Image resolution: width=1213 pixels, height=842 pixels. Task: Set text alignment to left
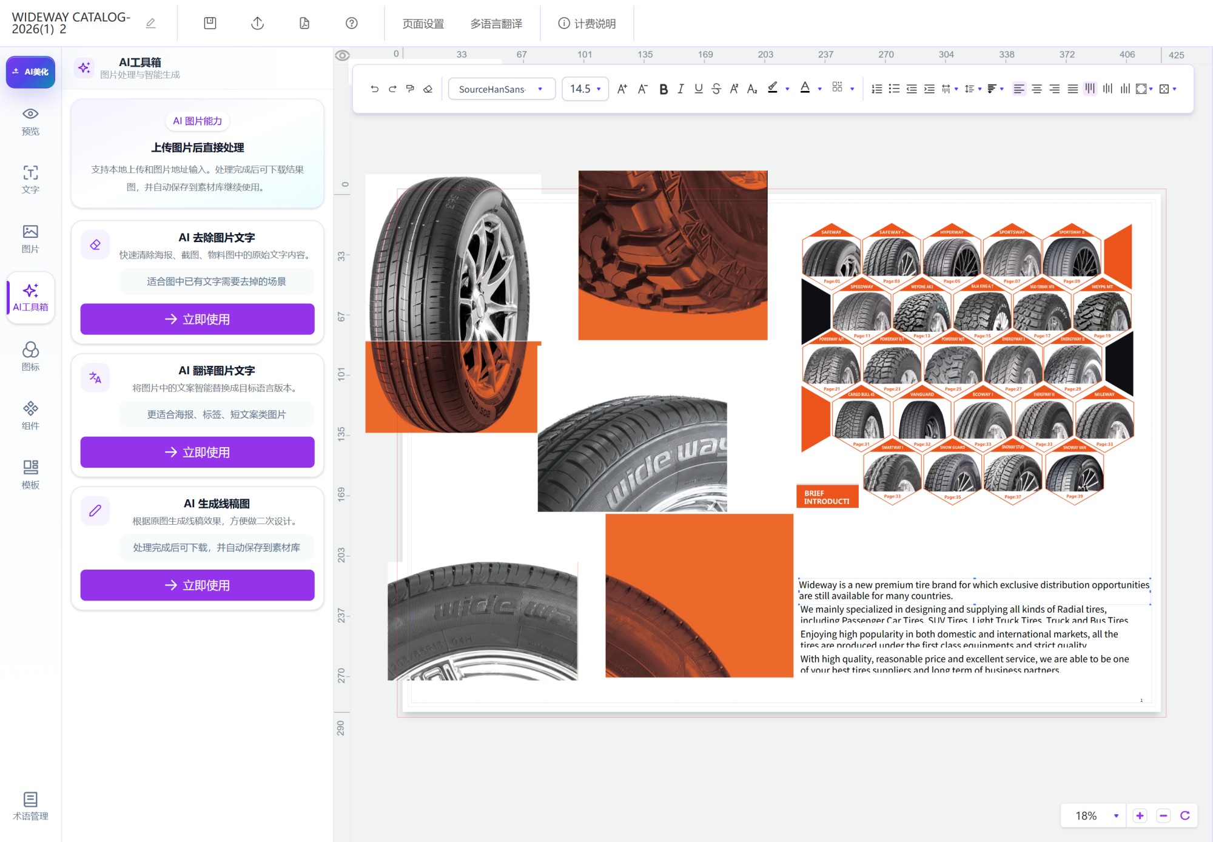coord(1019,89)
